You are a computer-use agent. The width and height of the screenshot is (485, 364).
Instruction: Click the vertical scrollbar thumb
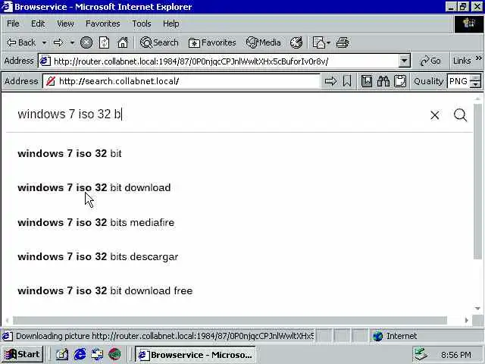(x=477, y=181)
